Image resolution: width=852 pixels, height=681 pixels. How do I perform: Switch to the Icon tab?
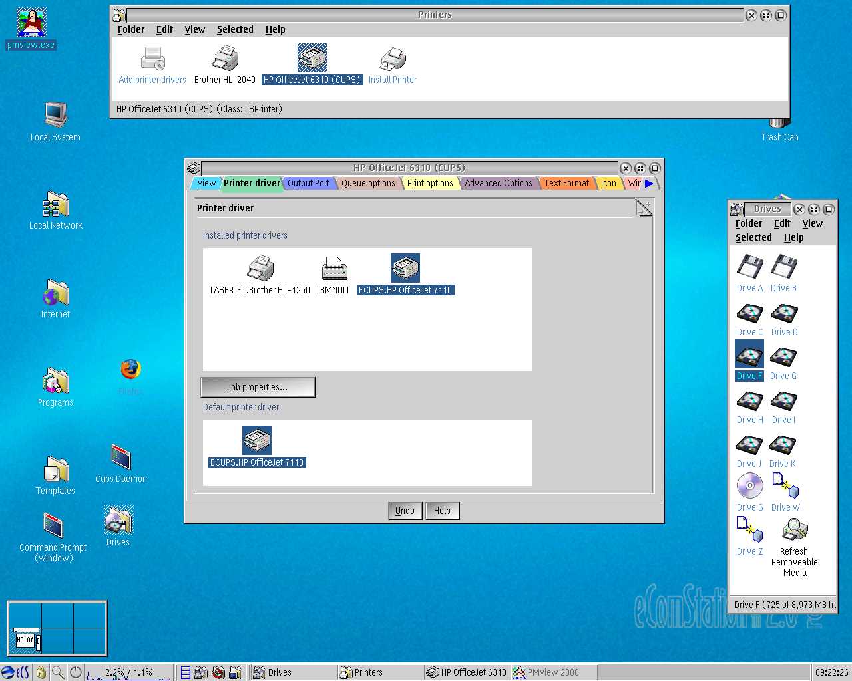608,183
